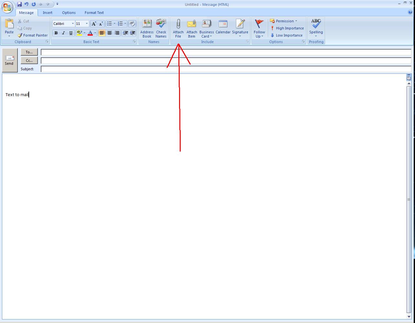Cut the selected text
The width and height of the screenshot is (415, 323).
tap(23, 21)
